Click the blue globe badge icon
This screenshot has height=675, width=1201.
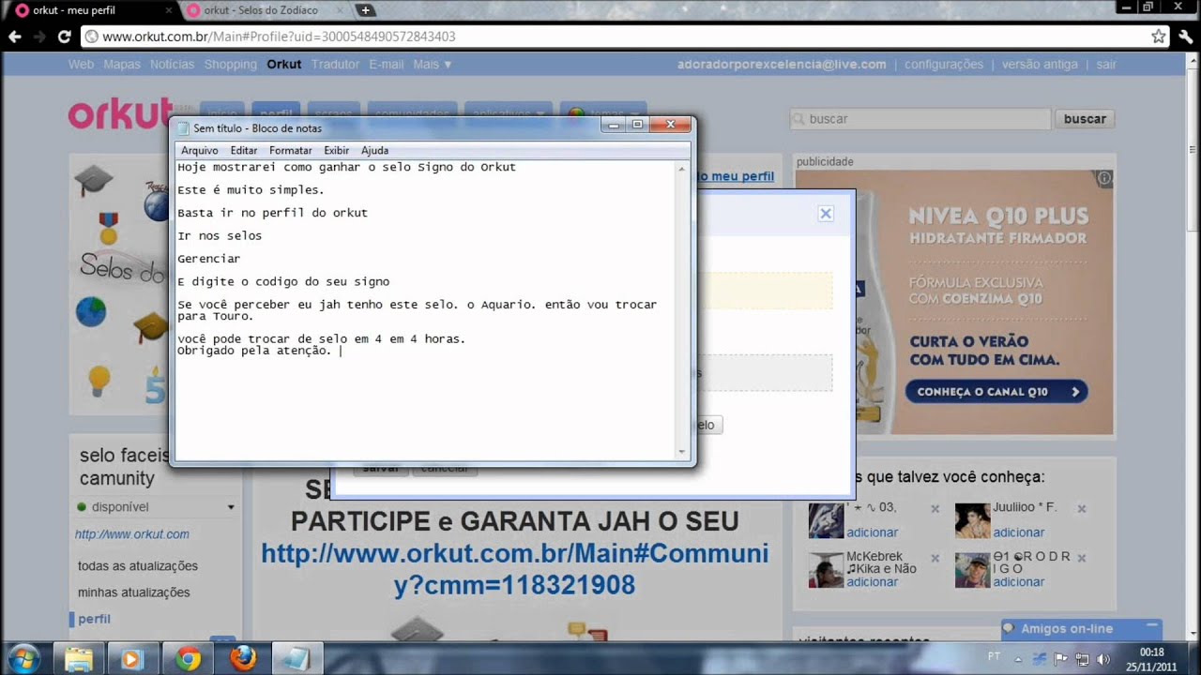pos(91,310)
